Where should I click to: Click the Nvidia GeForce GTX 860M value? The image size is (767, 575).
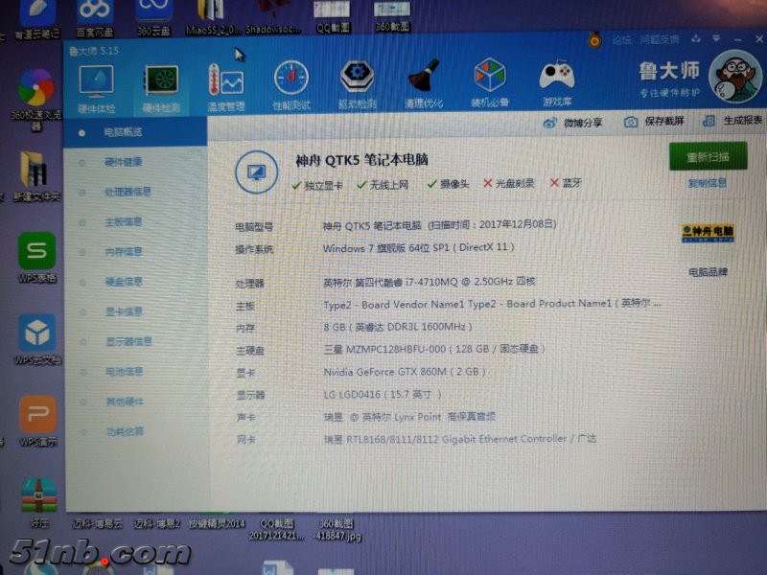coord(404,372)
